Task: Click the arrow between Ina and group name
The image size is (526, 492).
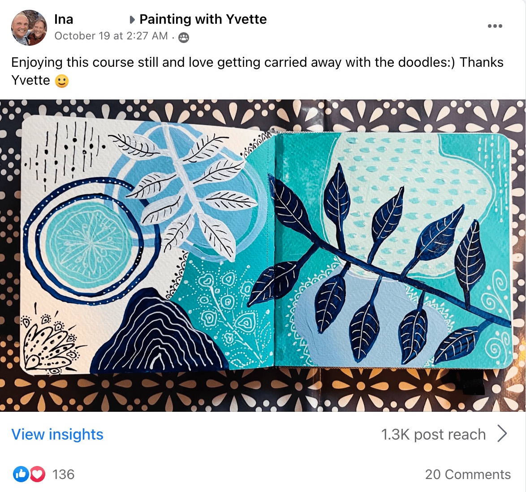Action: [132, 20]
